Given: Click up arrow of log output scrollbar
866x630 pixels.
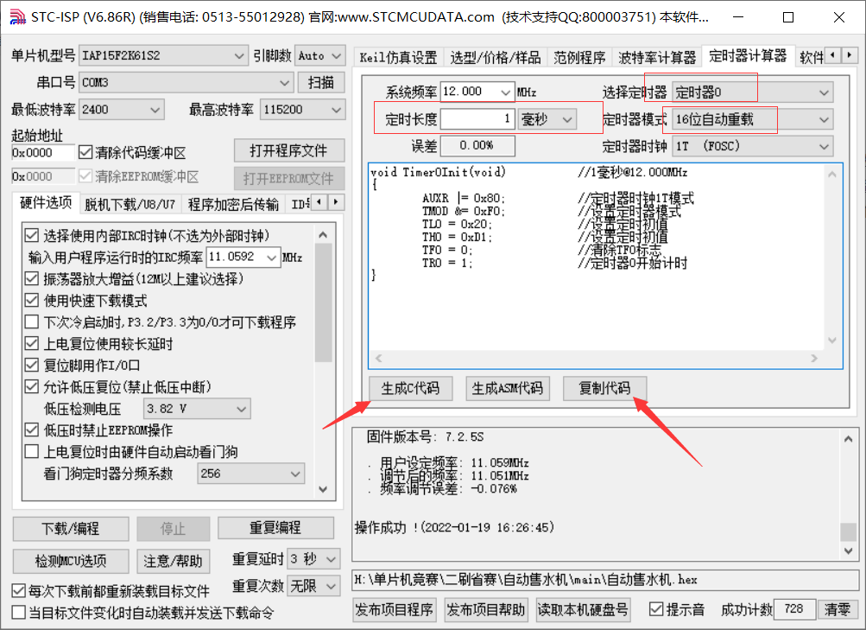Looking at the screenshot, I should point(849,439).
